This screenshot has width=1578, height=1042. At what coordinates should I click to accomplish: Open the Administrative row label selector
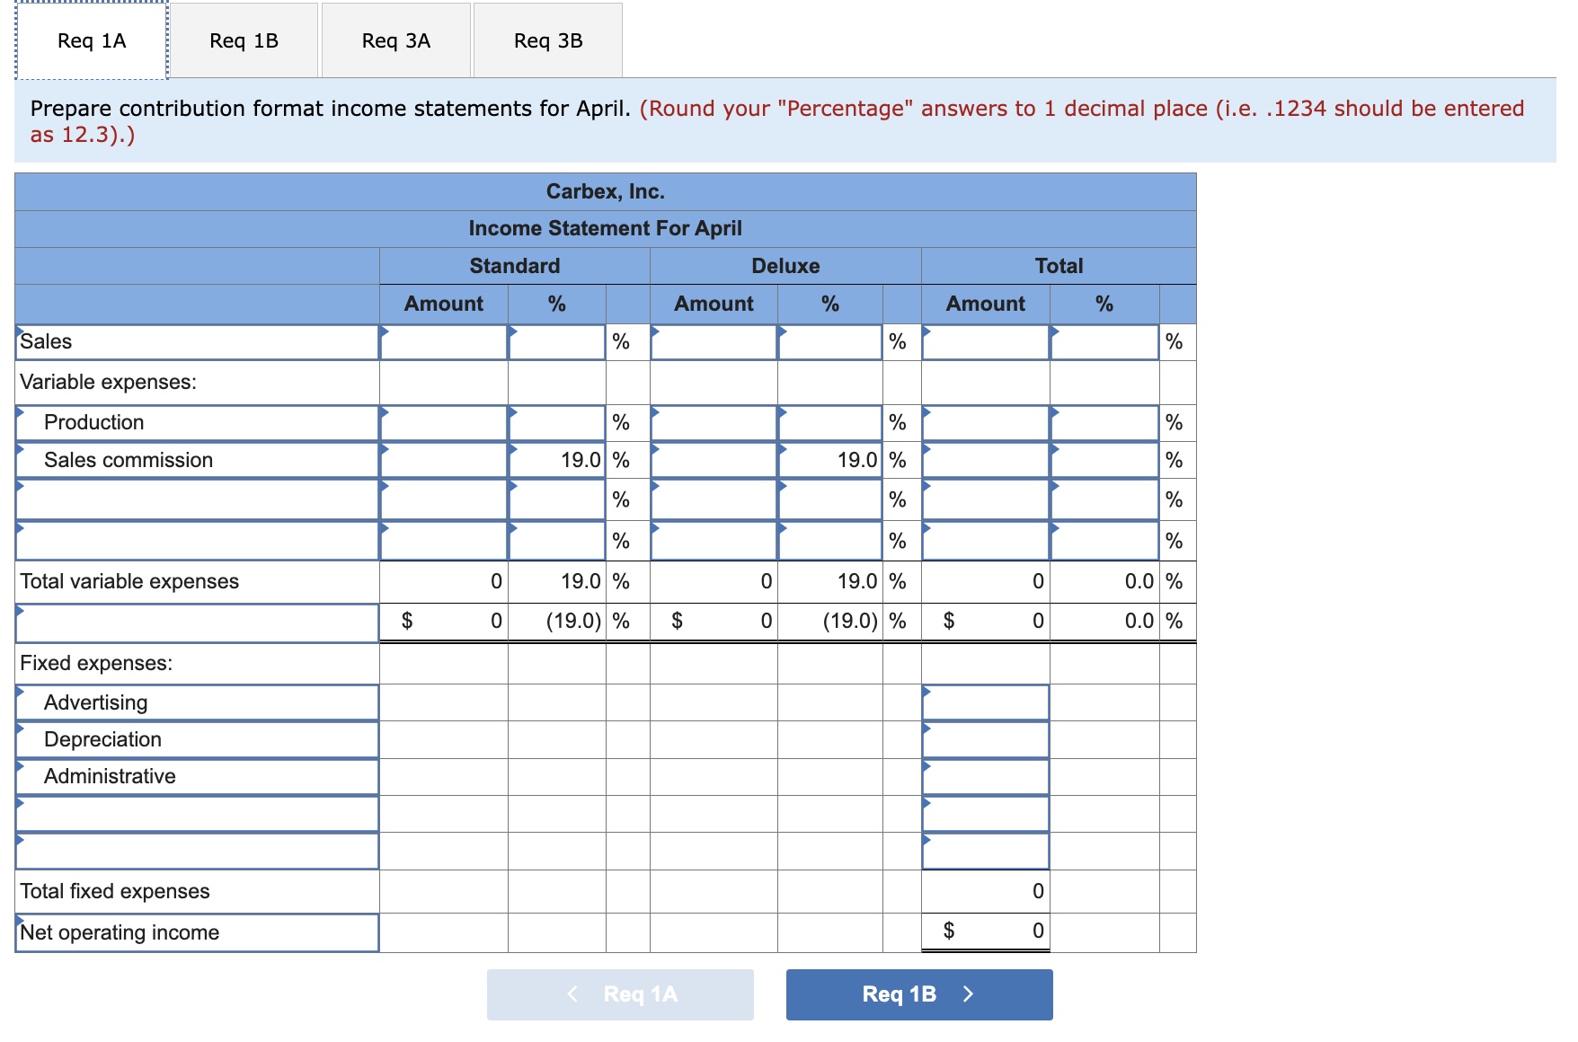[x=196, y=776]
